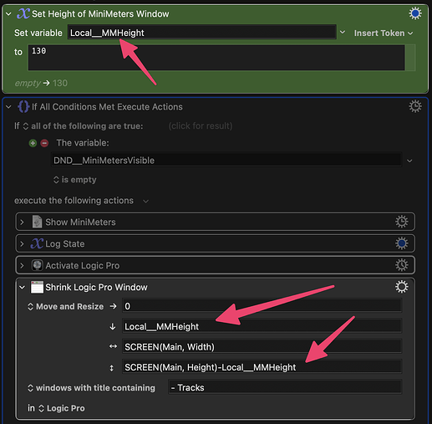Image resolution: width=432 pixels, height=424 pixels.
Task: Select the 'Shrink Logic Pro Window' action title
Action: (x=96, y=288)
